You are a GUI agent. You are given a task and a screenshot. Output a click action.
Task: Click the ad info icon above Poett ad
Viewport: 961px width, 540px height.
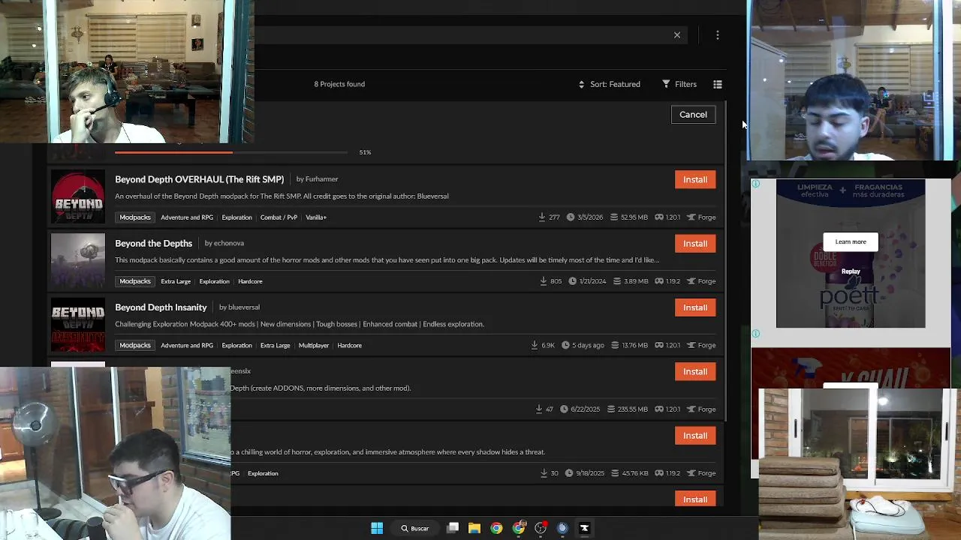(756, 184)
